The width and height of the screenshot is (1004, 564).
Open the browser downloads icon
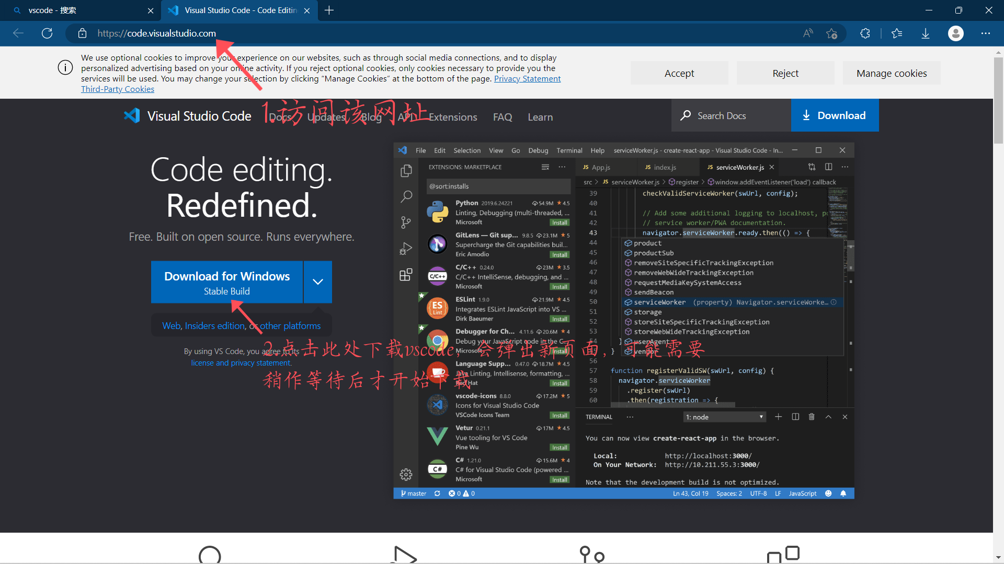(925, 33)
